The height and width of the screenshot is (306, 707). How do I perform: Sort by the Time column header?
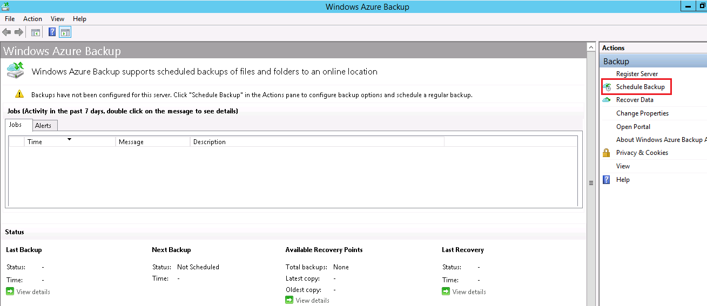tap(70, 142)
